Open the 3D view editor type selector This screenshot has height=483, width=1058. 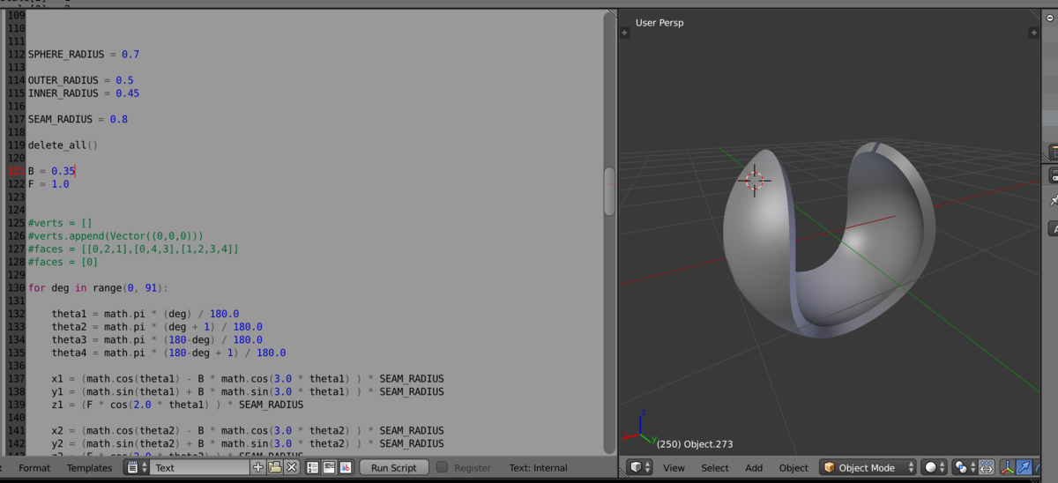[x=641, y=468]
